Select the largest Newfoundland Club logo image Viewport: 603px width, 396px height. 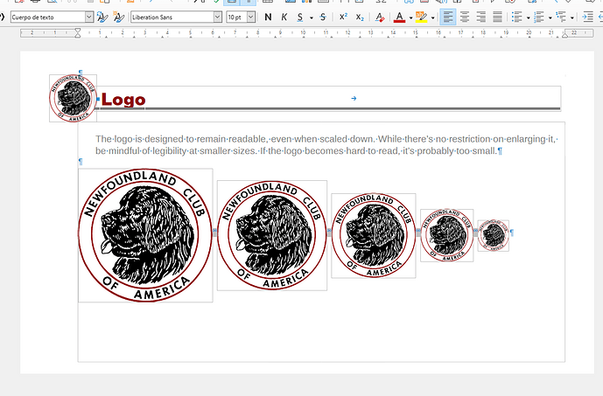tap(145, 234)
